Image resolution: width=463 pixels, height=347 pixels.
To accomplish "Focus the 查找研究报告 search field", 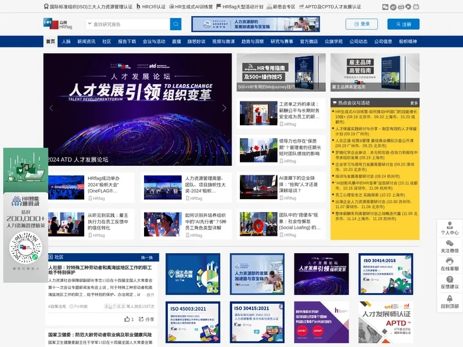I will pos(131,24).
